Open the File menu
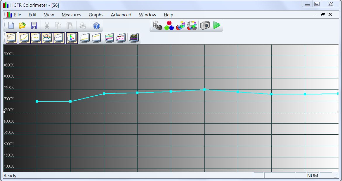Image resolution: width=342 pixels, height=181 pixels. pos(18,15)
